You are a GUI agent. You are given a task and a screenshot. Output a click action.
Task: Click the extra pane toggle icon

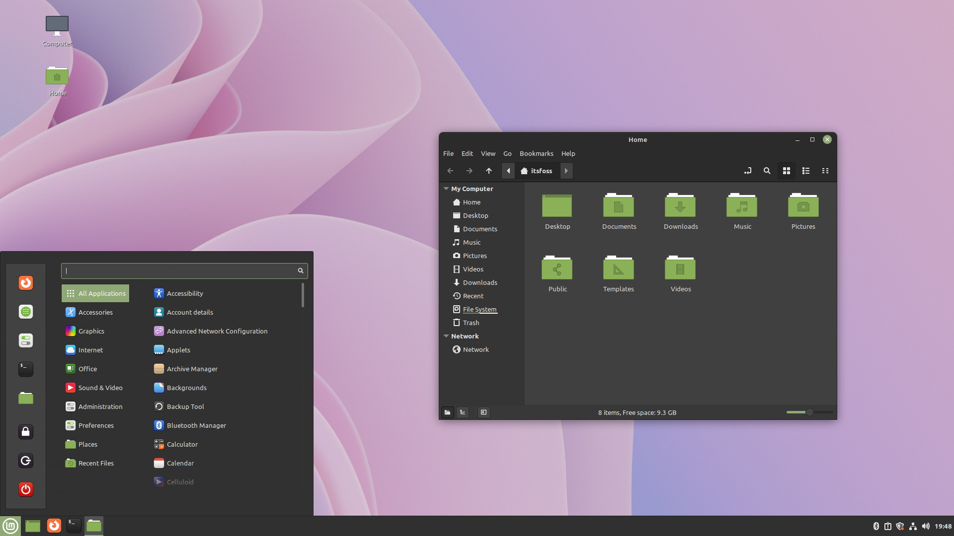click(x=483, y=411)
